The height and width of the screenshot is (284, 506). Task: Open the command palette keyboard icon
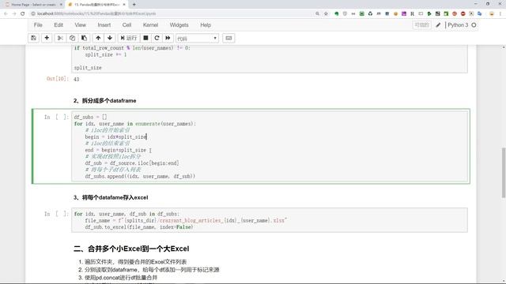coord(228,38)
